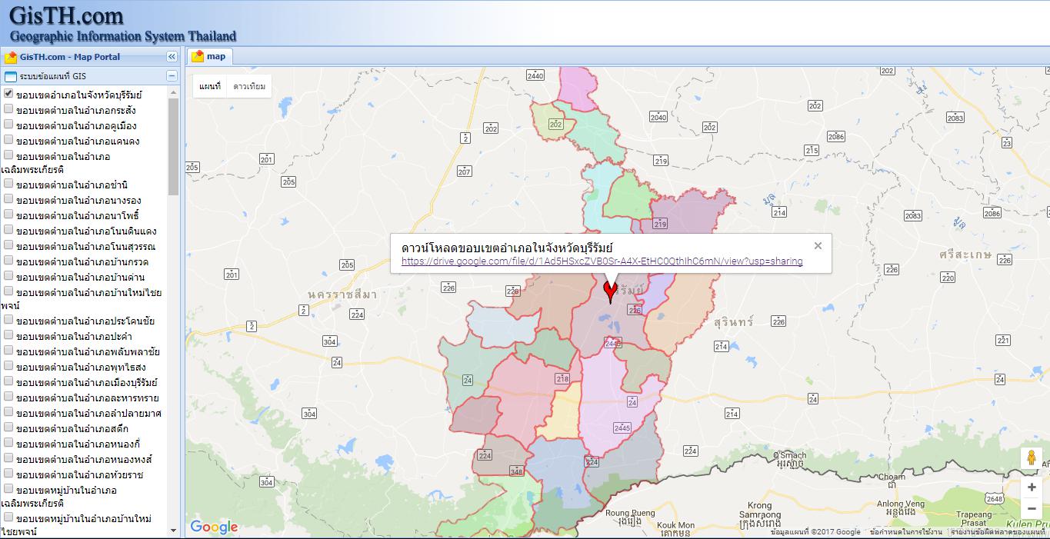Collapse the ระบบข้อแผนที่ GIS section
1050x539 pixels.
[172, 76]
